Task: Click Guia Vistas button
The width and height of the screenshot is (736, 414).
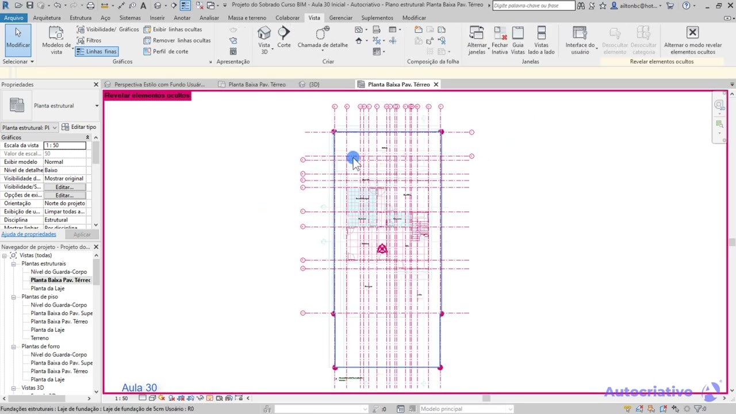Action: pyautogui.click(x=518, y=40)
